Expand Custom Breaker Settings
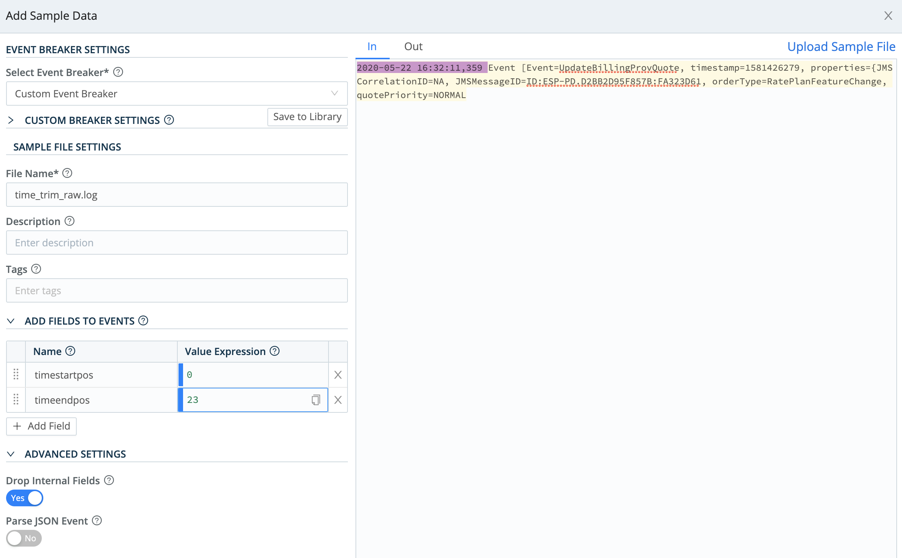902x558 pixels. (x=11, y=120)
